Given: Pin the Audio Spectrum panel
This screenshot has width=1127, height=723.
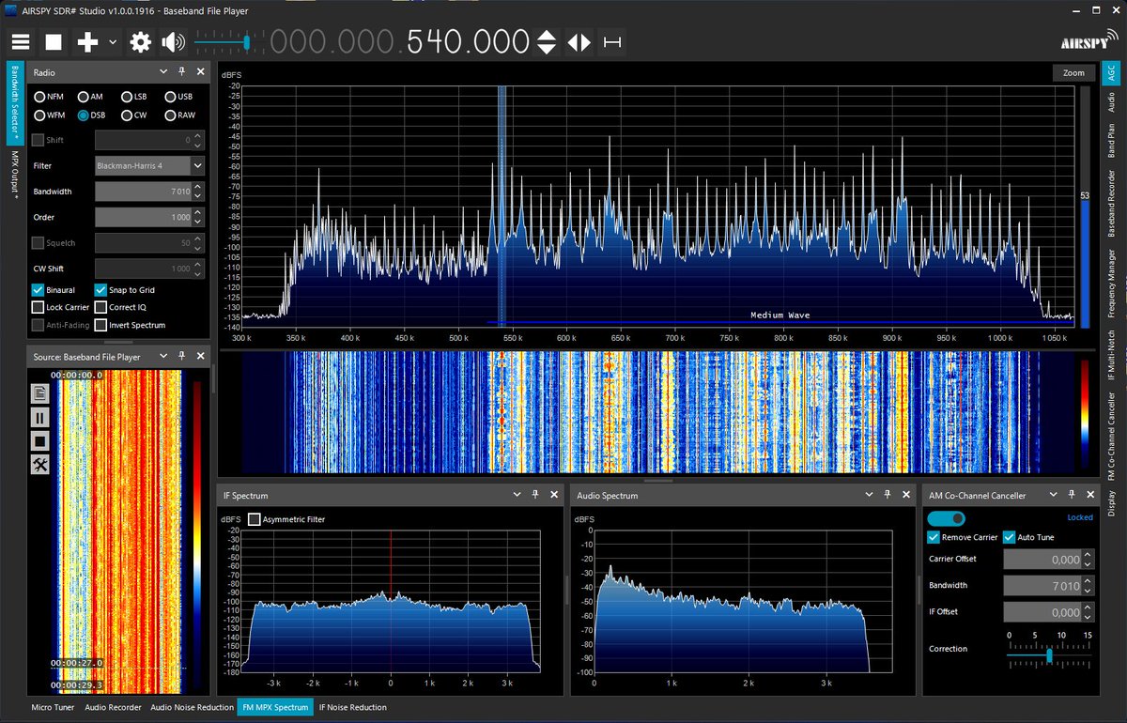Looking at the screenshot, I should click(x=888, y=495).
